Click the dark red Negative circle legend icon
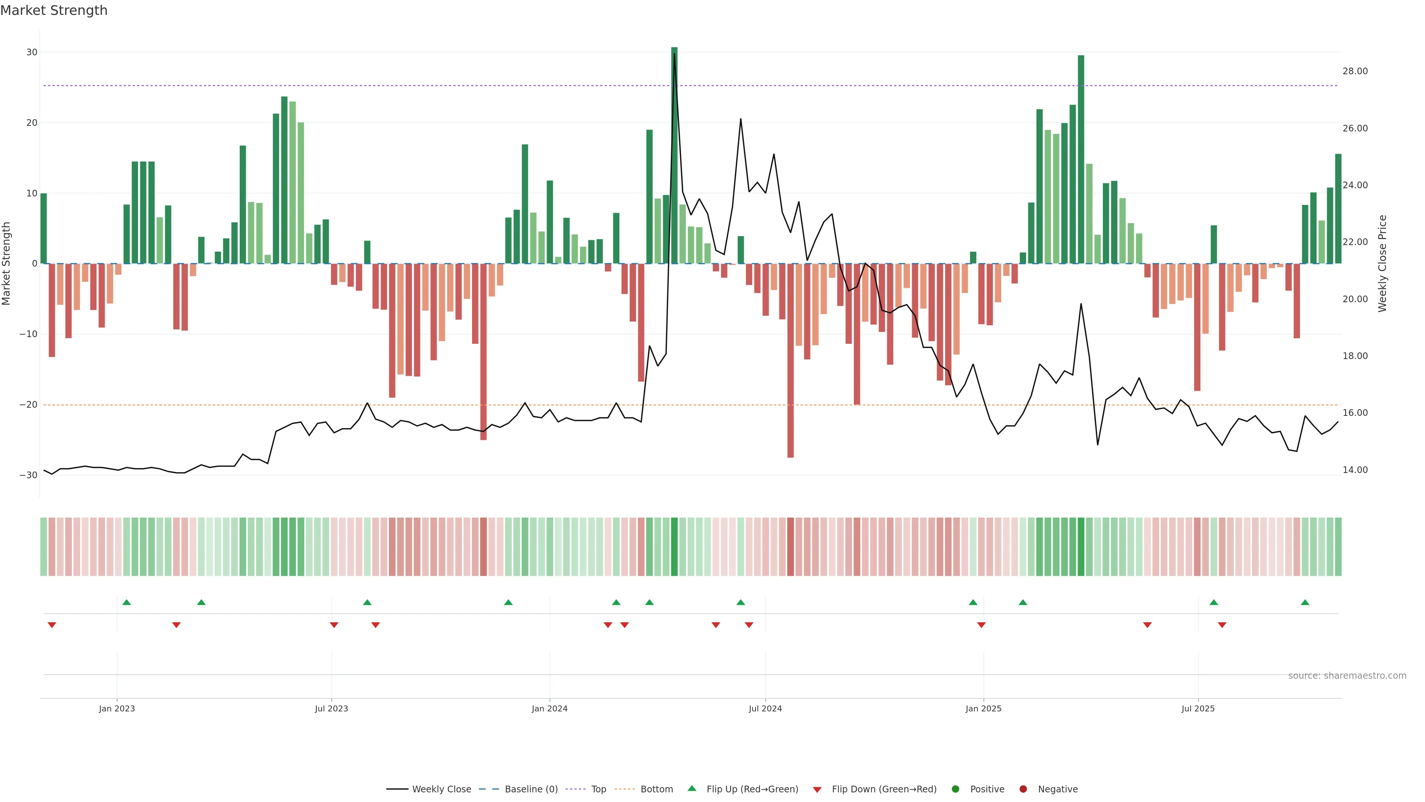Viewport: 1425px width, 802px height. [x=1023, y=789]
